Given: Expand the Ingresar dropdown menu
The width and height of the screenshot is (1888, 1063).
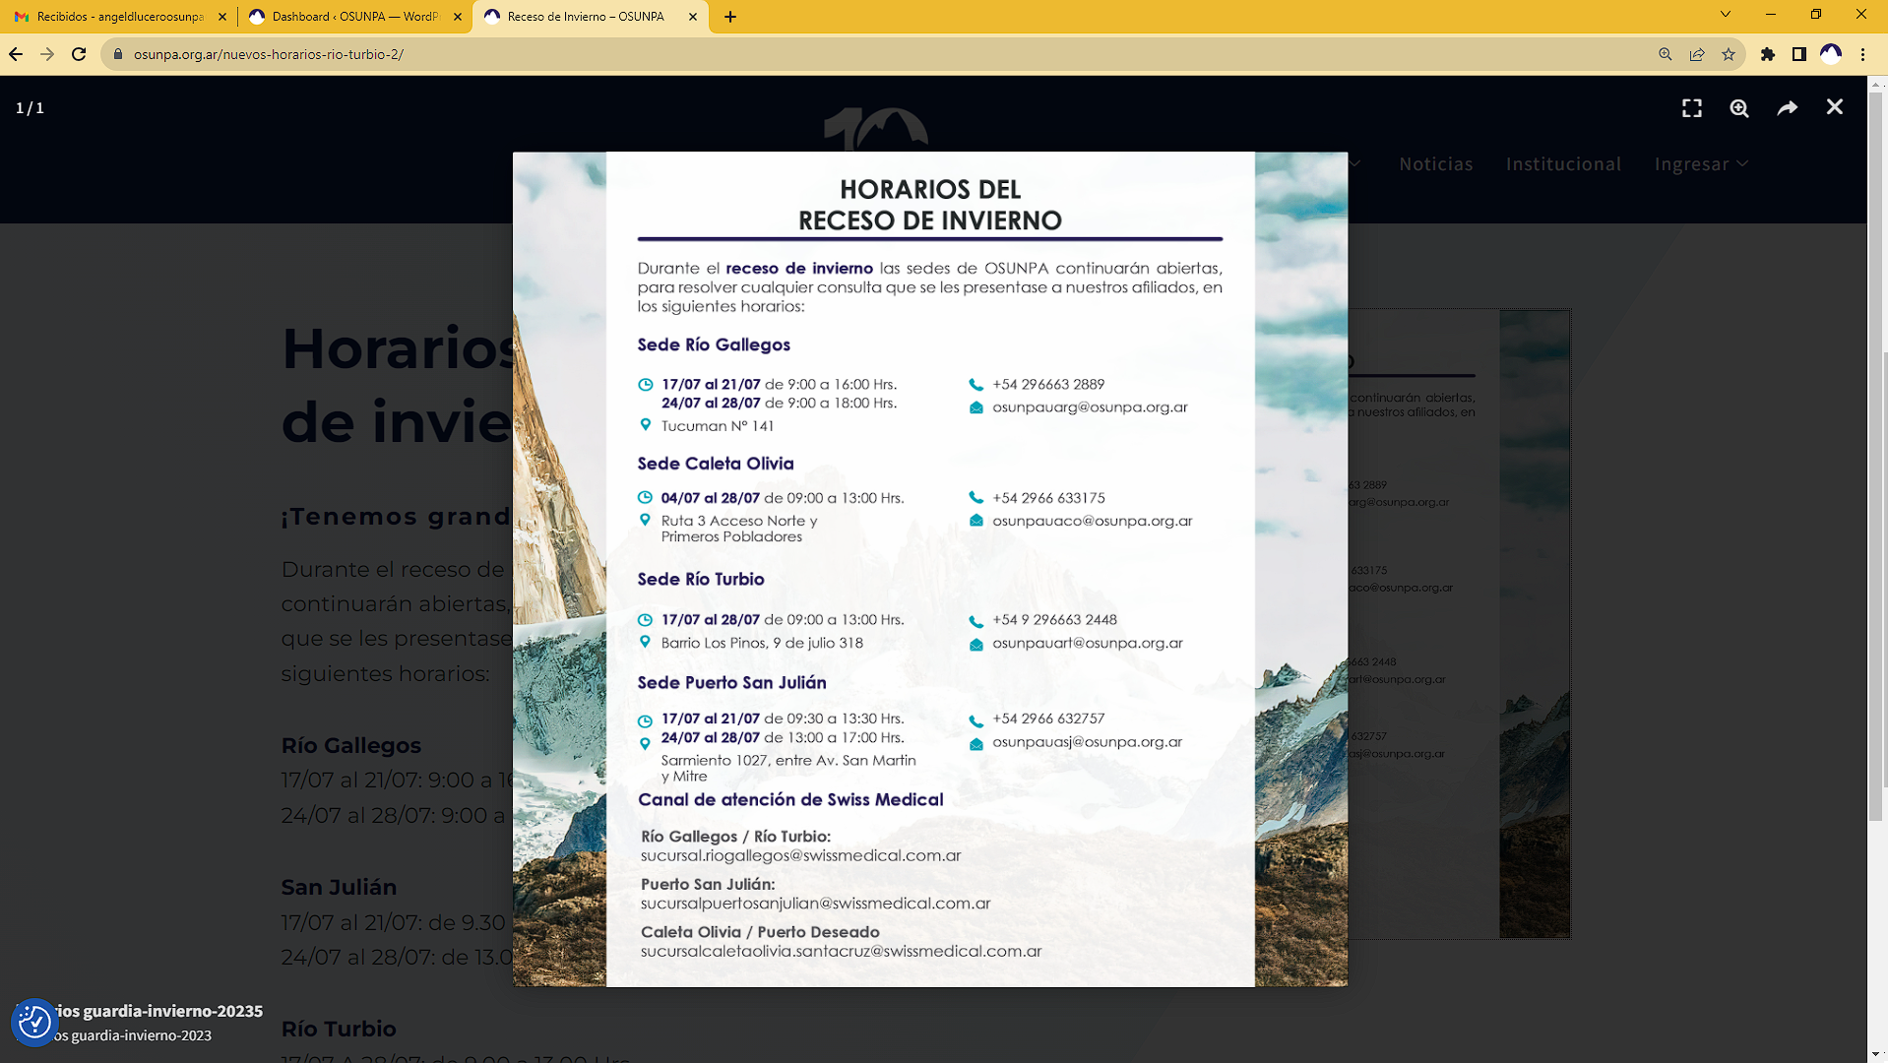Looking at the screenshot, I should coord(1702,164).
